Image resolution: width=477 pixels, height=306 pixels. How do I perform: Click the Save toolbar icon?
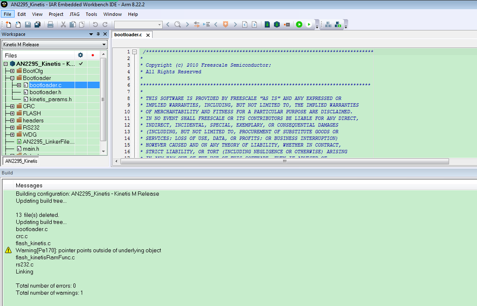(28, 25)
